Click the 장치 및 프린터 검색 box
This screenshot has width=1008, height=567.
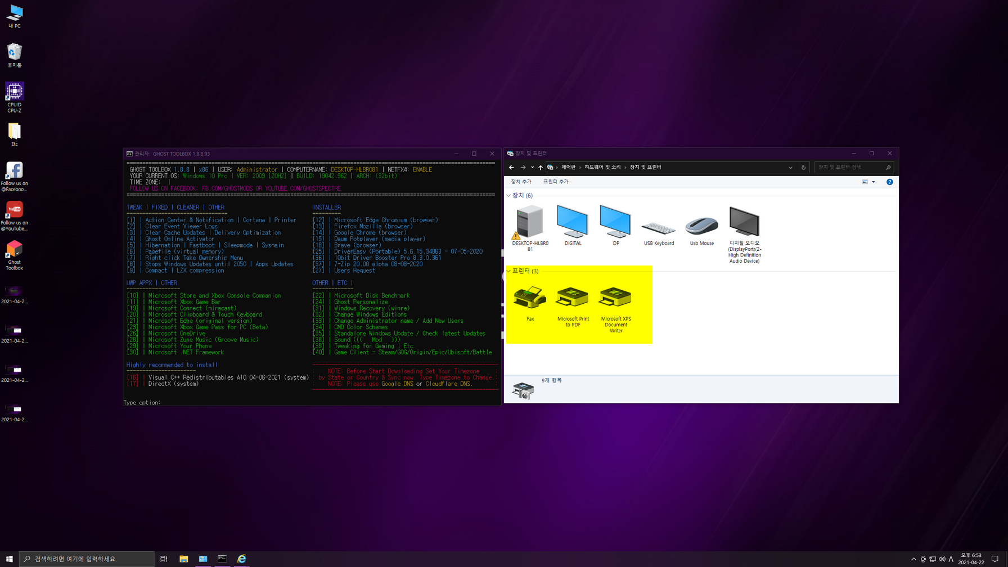(x=853, y=167)
